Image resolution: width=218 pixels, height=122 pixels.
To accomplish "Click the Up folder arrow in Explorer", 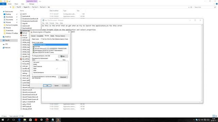I will point(11,7).
